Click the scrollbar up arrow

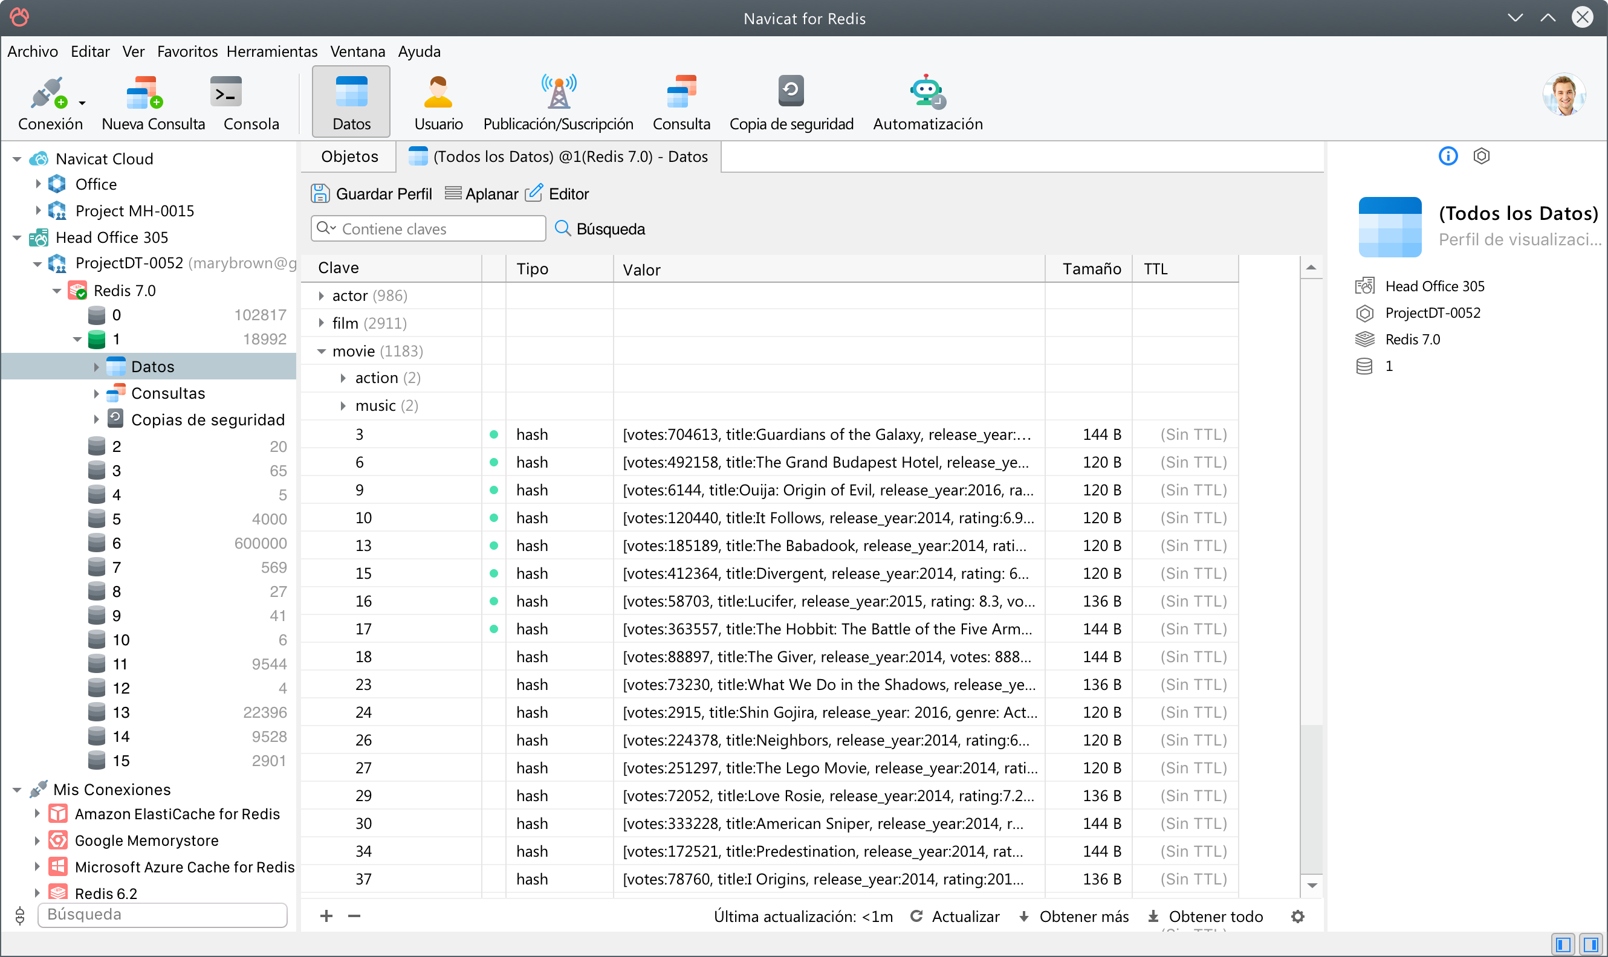1311,267
